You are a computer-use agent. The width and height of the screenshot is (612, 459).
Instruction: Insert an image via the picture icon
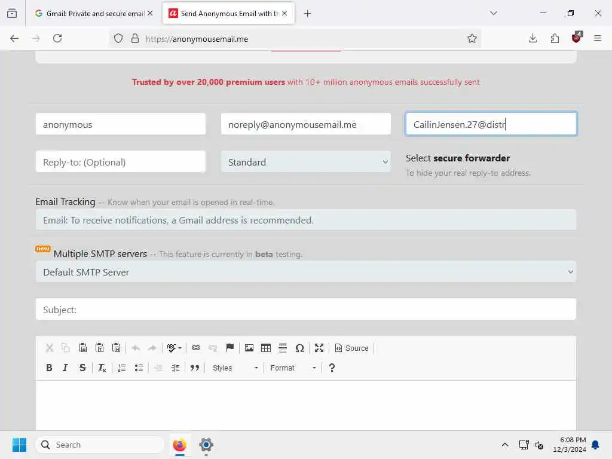tap(249, 348)
